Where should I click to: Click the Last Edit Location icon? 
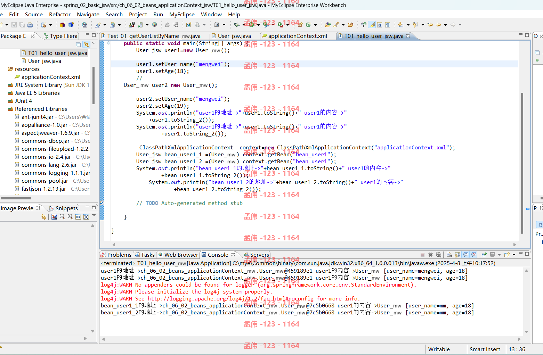[x=430, y=25]
